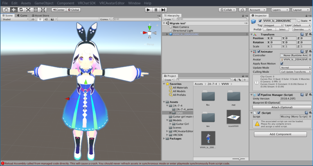Click the Project search by type icon
Viewport: 313px width, 166px height.
coord(235,80)
